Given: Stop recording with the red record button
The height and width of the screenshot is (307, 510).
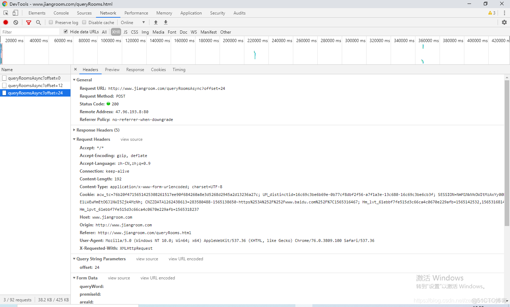Looking at the screenshot, I should (x=6, y=22).
